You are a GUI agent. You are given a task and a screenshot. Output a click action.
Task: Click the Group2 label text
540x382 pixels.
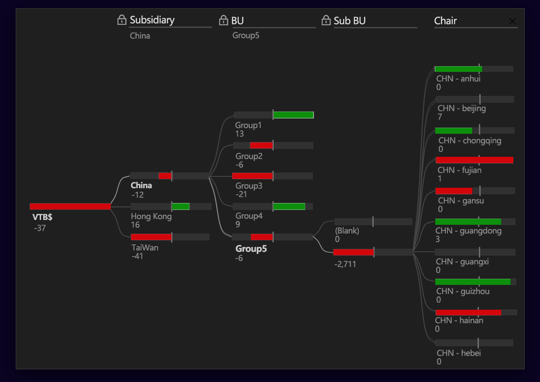point(249,156)
